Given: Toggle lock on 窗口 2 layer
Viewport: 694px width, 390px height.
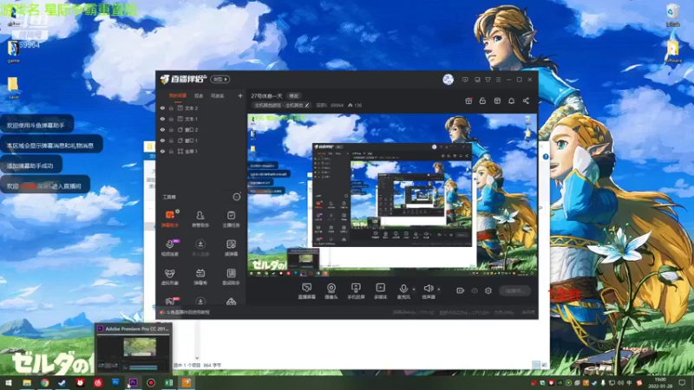Looking at the screenshot, I should (x=171, y=129).
